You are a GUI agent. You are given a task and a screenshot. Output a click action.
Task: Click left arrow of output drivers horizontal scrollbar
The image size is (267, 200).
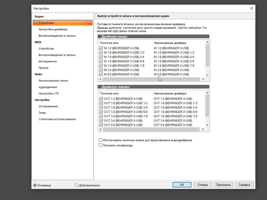tap(101, 129)
